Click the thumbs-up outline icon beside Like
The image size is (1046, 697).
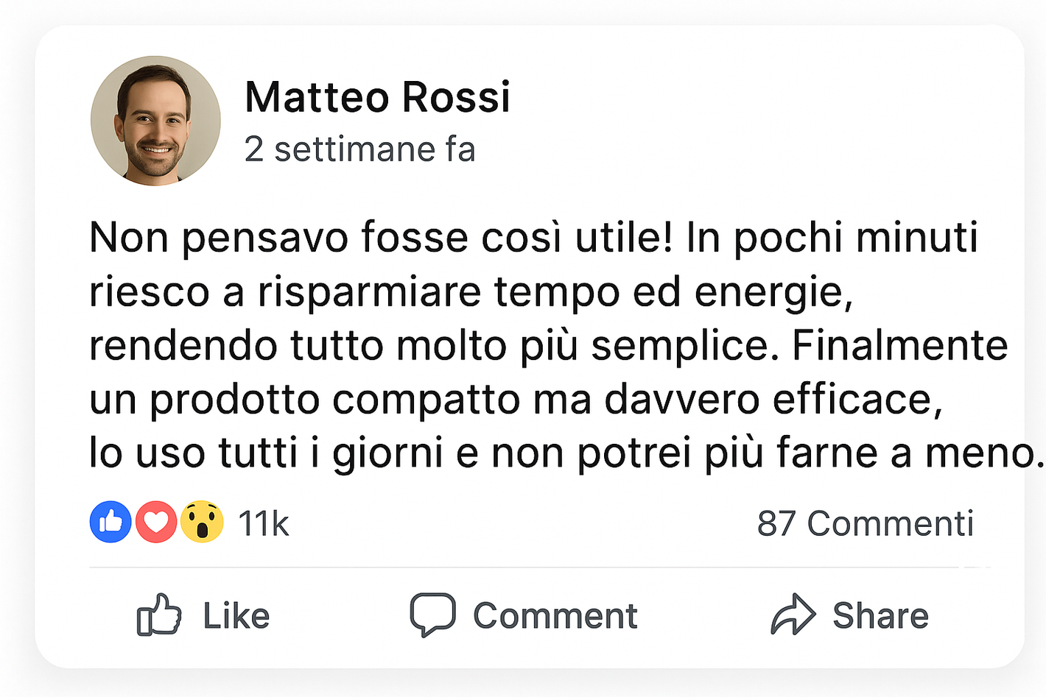tap(159, 615)
